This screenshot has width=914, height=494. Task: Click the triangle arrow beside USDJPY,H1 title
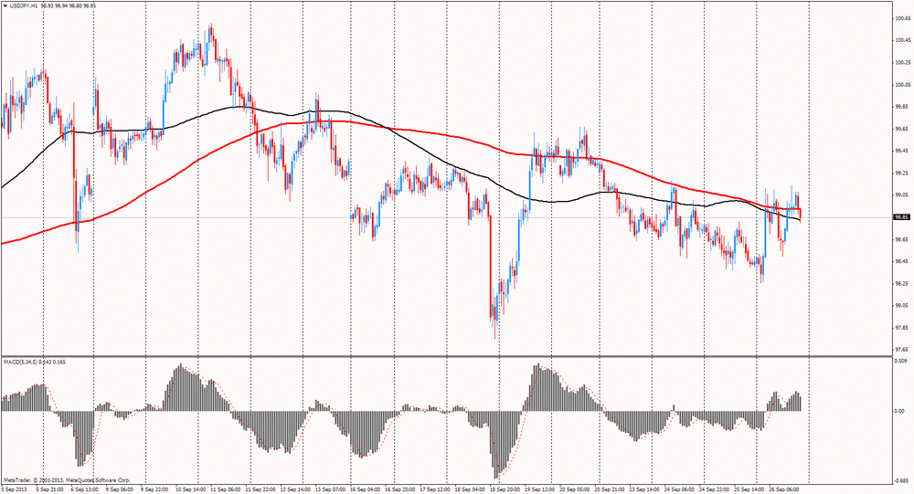(5, 5)
